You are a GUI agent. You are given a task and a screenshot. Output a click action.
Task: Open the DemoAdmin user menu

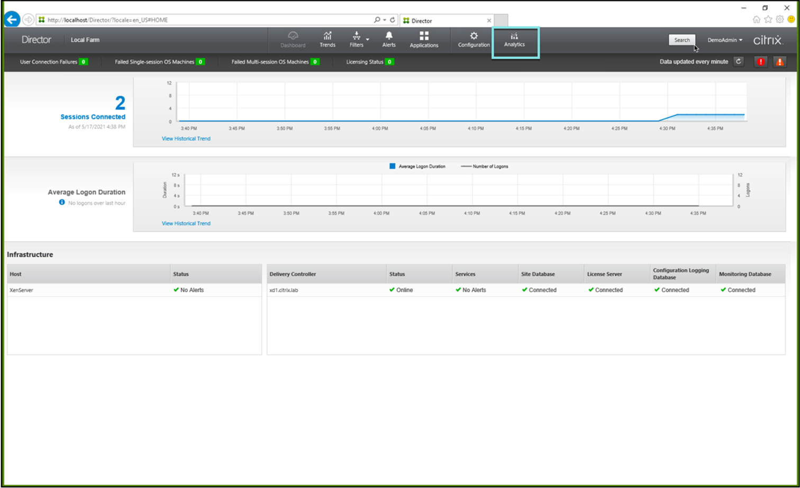(725, 40)
